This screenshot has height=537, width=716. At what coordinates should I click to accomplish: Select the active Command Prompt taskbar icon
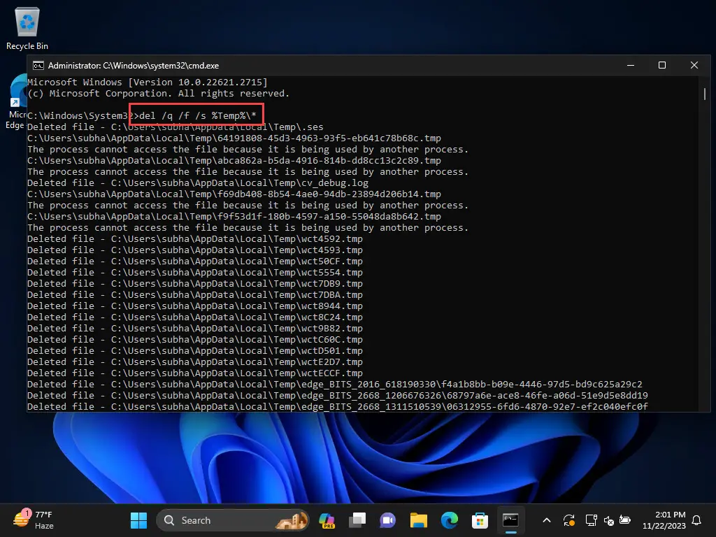510,520
